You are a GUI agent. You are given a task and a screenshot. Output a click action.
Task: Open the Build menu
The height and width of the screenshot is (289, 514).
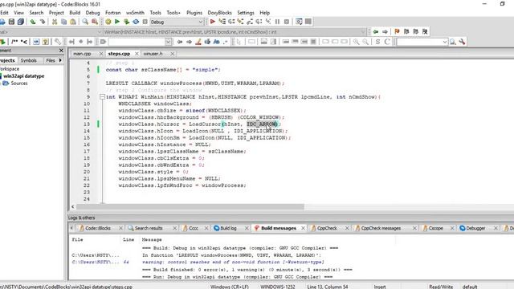75,13
